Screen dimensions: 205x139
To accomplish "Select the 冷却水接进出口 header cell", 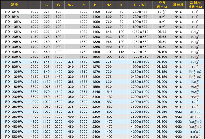I will 195,5.
